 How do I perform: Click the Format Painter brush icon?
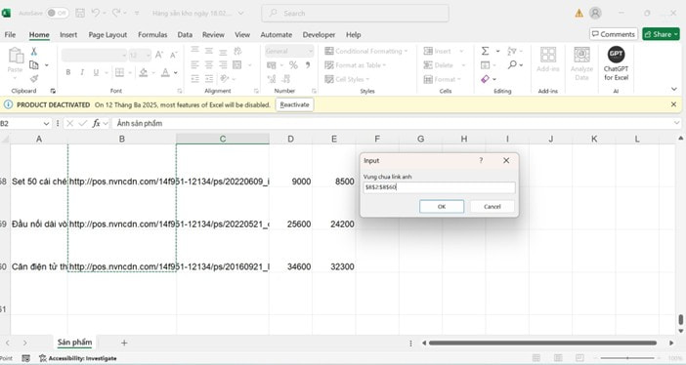33,79
